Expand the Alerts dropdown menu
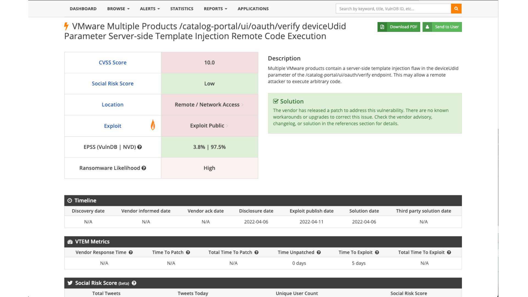528x297 pixels. pyautogui.click(x=150, y=9)
